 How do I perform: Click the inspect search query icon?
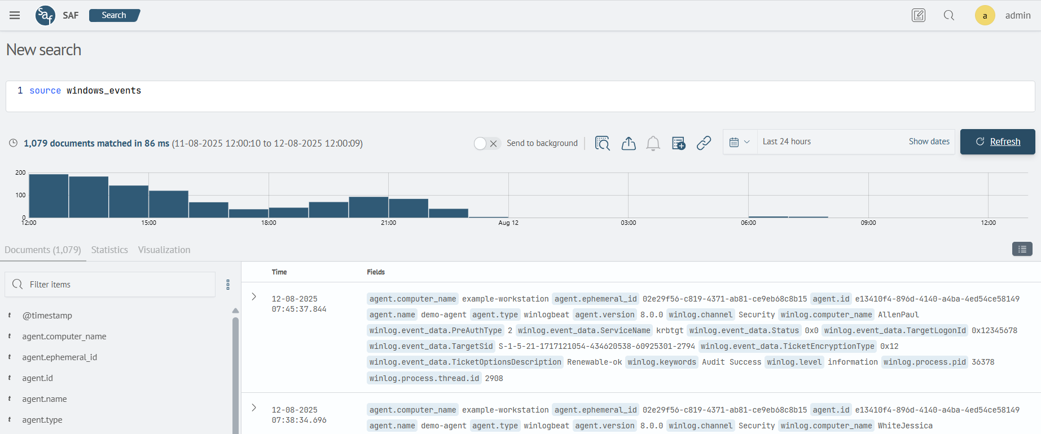click(603, 143)
